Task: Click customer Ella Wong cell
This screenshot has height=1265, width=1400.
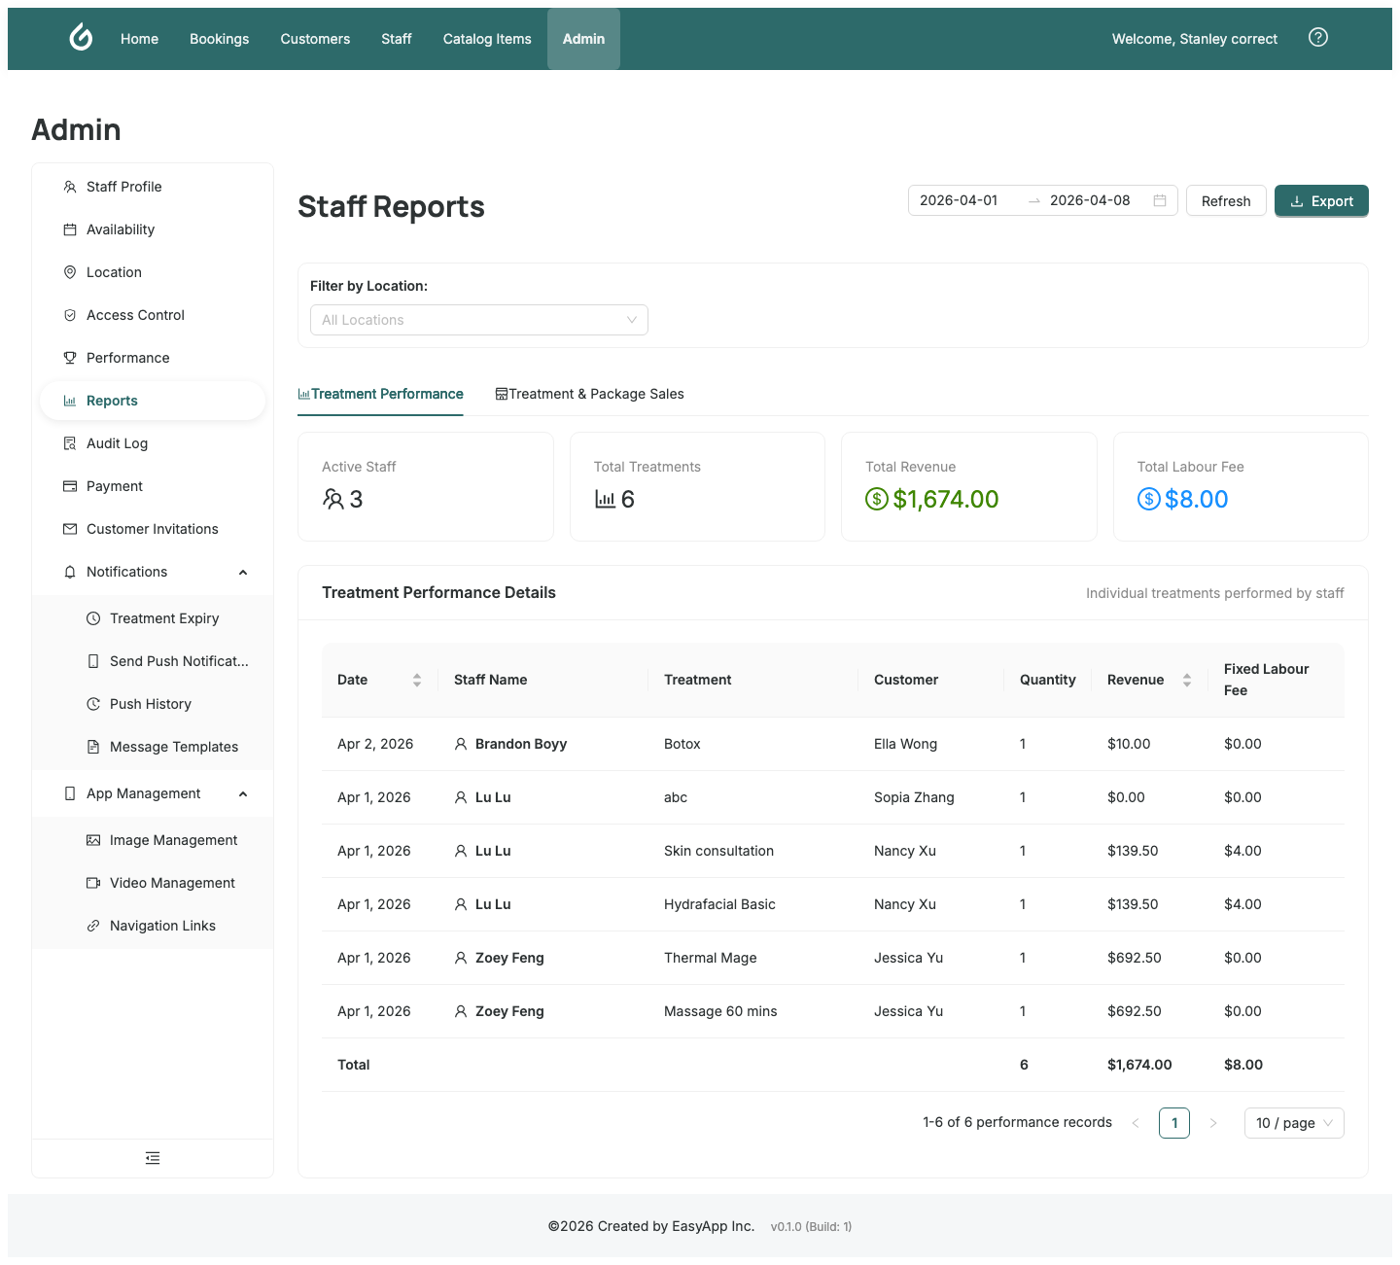Action: [x=905, y=744]
